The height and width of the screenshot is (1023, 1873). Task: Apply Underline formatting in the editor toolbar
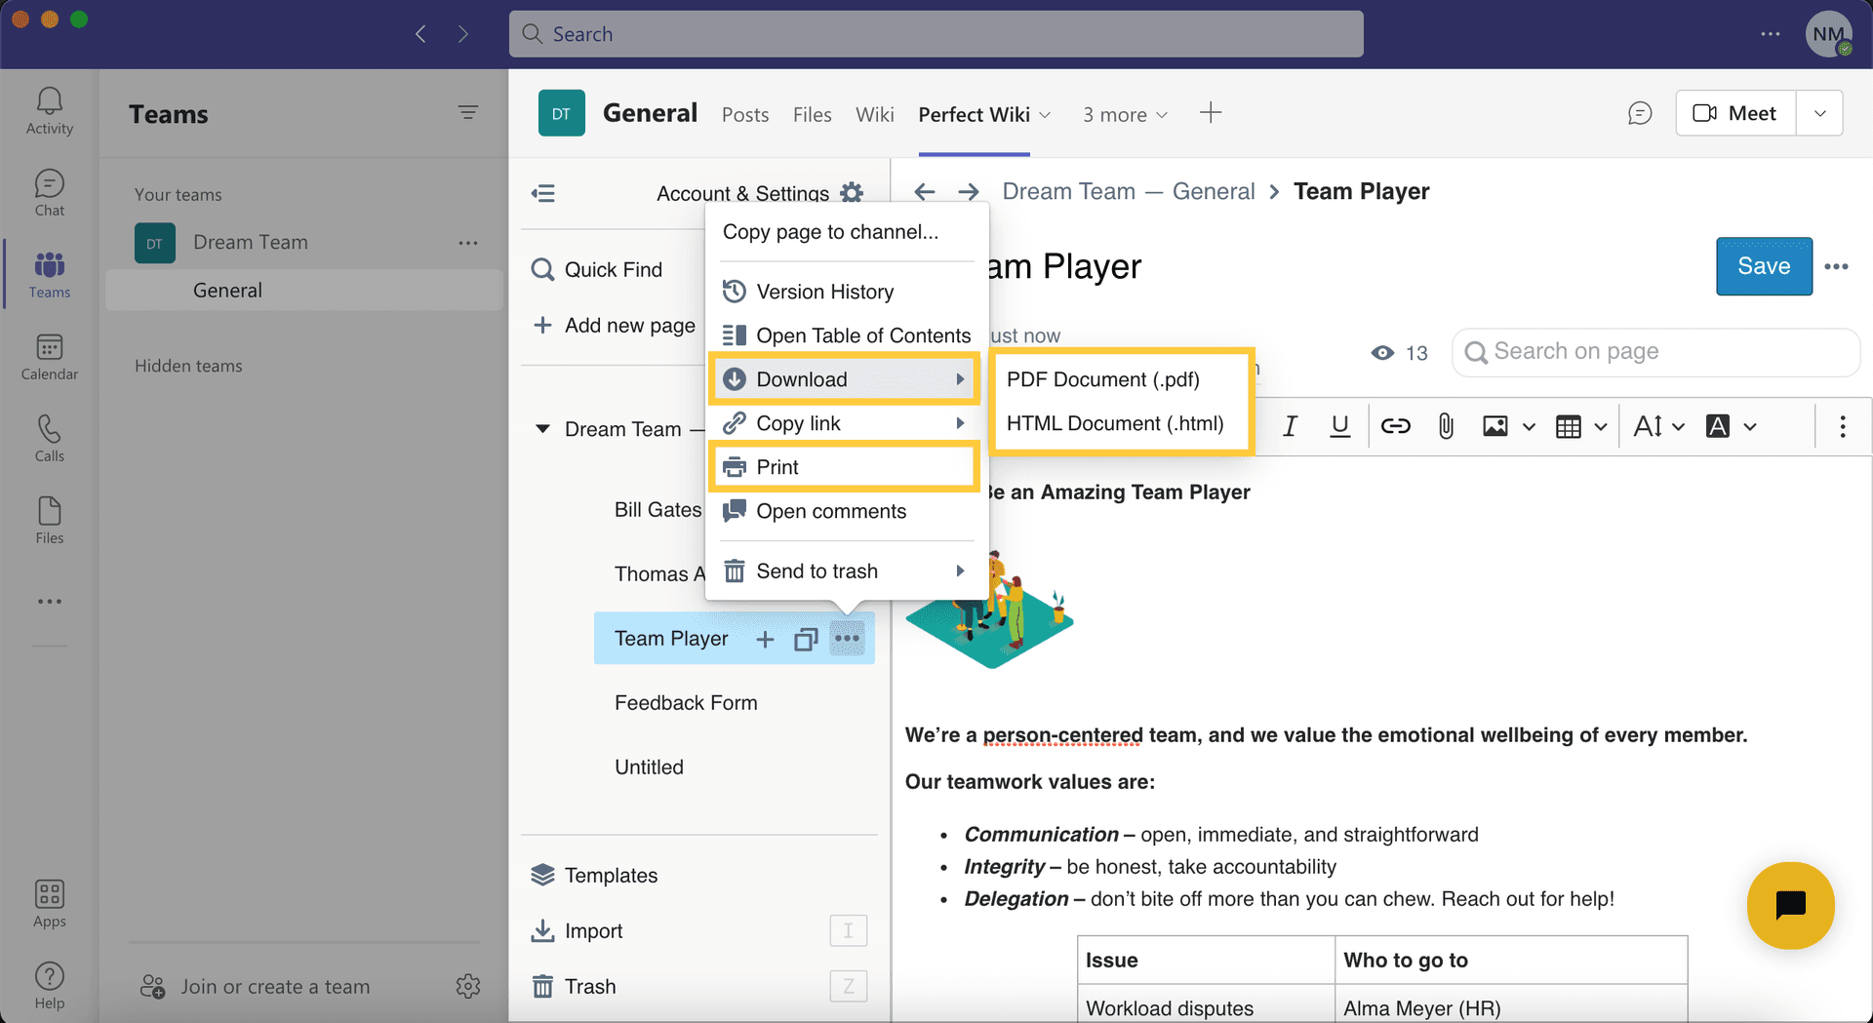[1340, 426]
